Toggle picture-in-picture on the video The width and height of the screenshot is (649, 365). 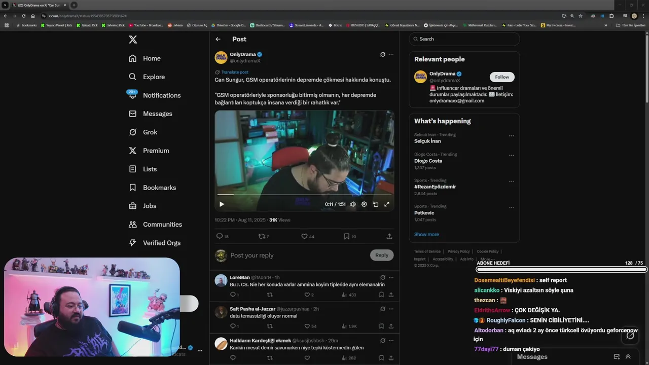[376, 204]
